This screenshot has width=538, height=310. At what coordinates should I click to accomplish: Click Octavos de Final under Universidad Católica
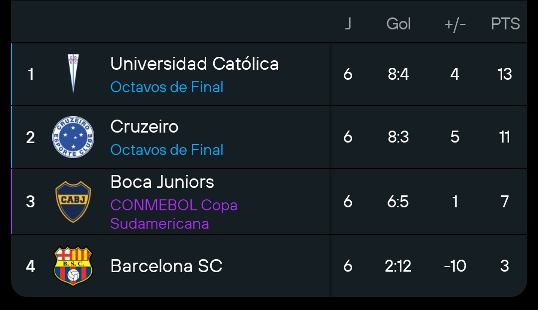tap(167, 87)
